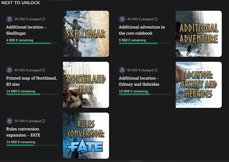Click the 'NEXT TO UNLOCK' section heading
Image resolution: width=229 pixels, height=162 pixels.
tap(21, 3)
